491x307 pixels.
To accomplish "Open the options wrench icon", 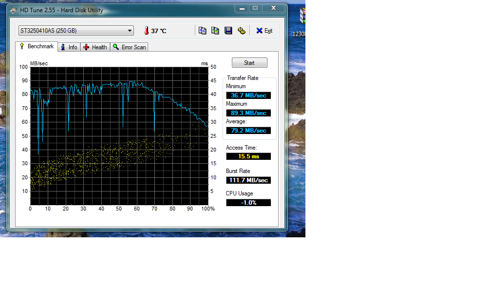I will 241,31.
